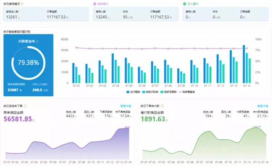Open view details link above green chart
Image resolution: width=272 pixels, height=166 pixels.
pyautogui.click(x=262, y=106)
